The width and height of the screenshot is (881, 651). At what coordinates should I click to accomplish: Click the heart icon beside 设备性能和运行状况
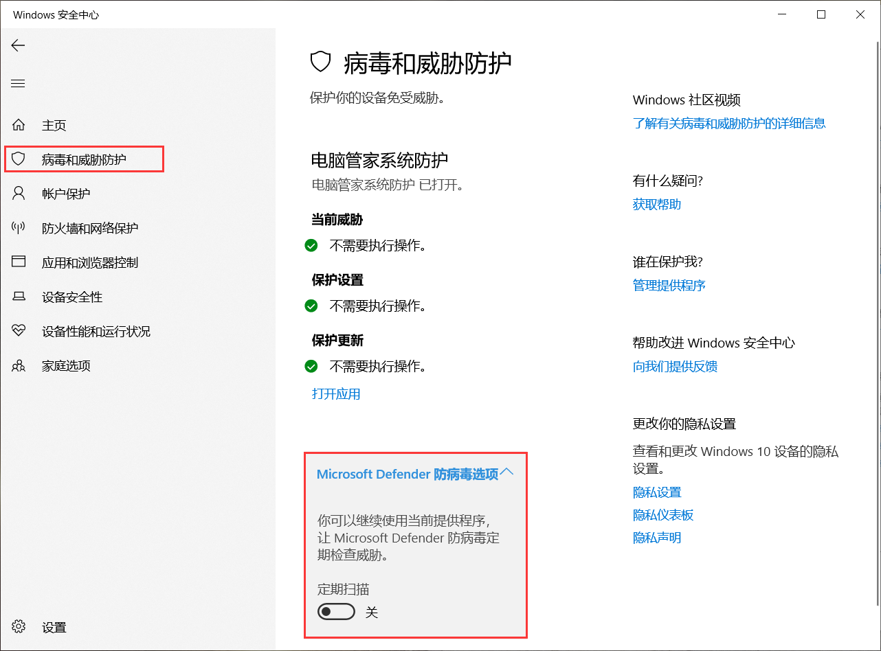(x=19, y=331)
